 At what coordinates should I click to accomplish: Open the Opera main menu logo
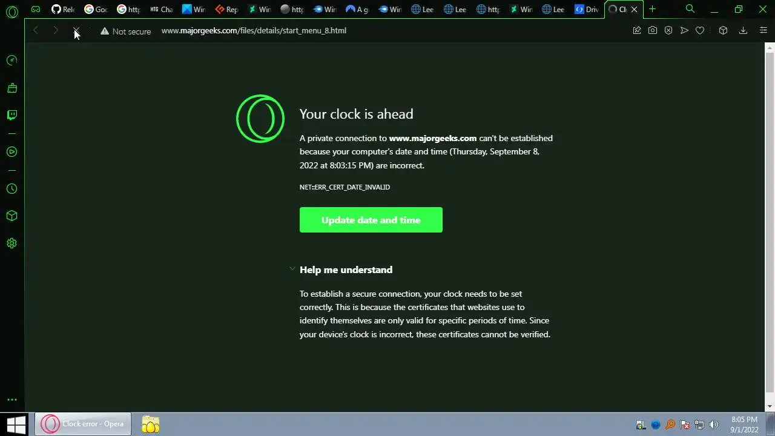(x=12, y=12)
